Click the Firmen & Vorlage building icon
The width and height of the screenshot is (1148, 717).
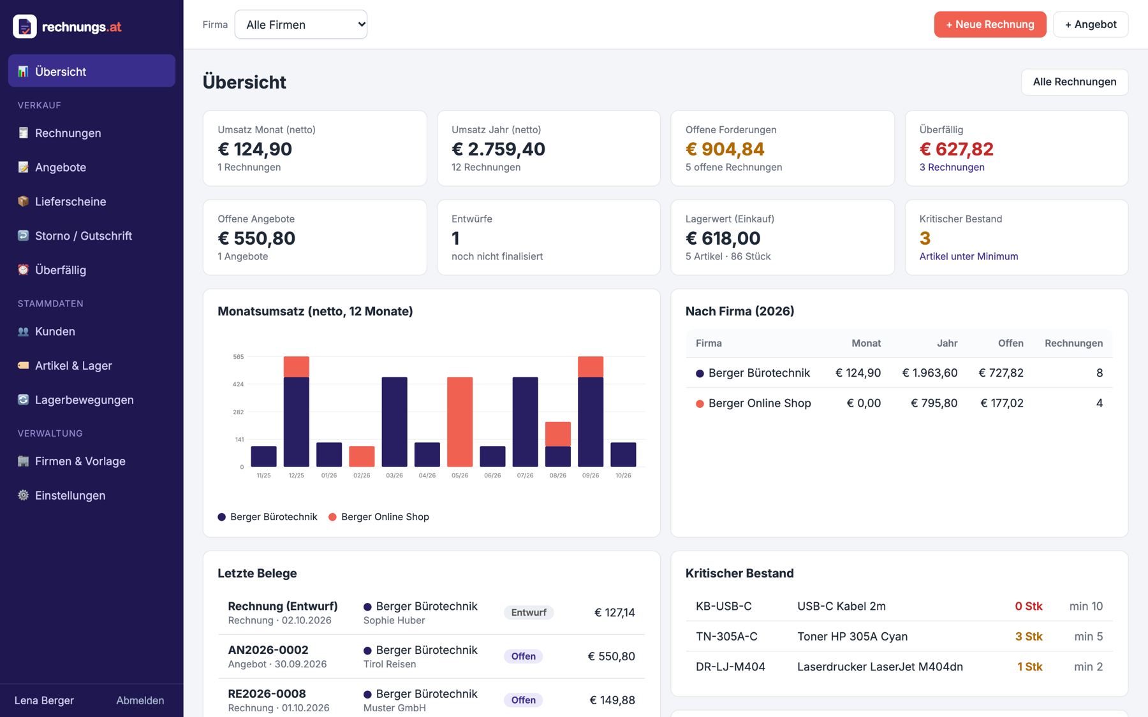click(23, 461)
